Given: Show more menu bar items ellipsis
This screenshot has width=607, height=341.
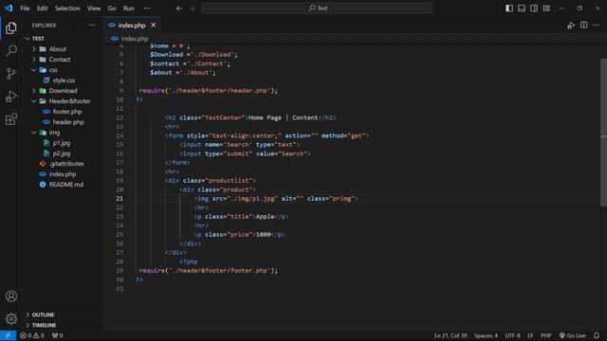Looking at the screenshot, I should click(x=147, y=9).
